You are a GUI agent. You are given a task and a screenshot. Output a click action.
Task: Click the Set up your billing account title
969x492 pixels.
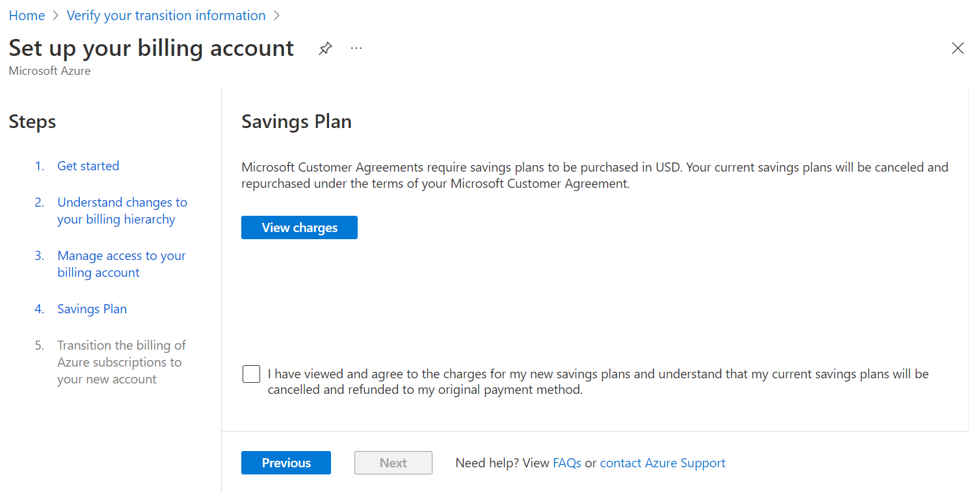tap(151, 48)
